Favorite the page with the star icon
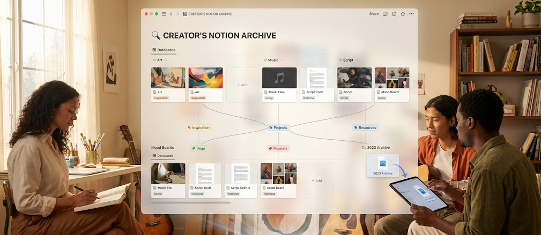This screenshot has height=235, width=541. [x=403, y=14]
